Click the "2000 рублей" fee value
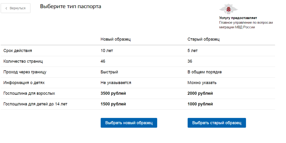 pyautogui.click(x=200, y=93)
